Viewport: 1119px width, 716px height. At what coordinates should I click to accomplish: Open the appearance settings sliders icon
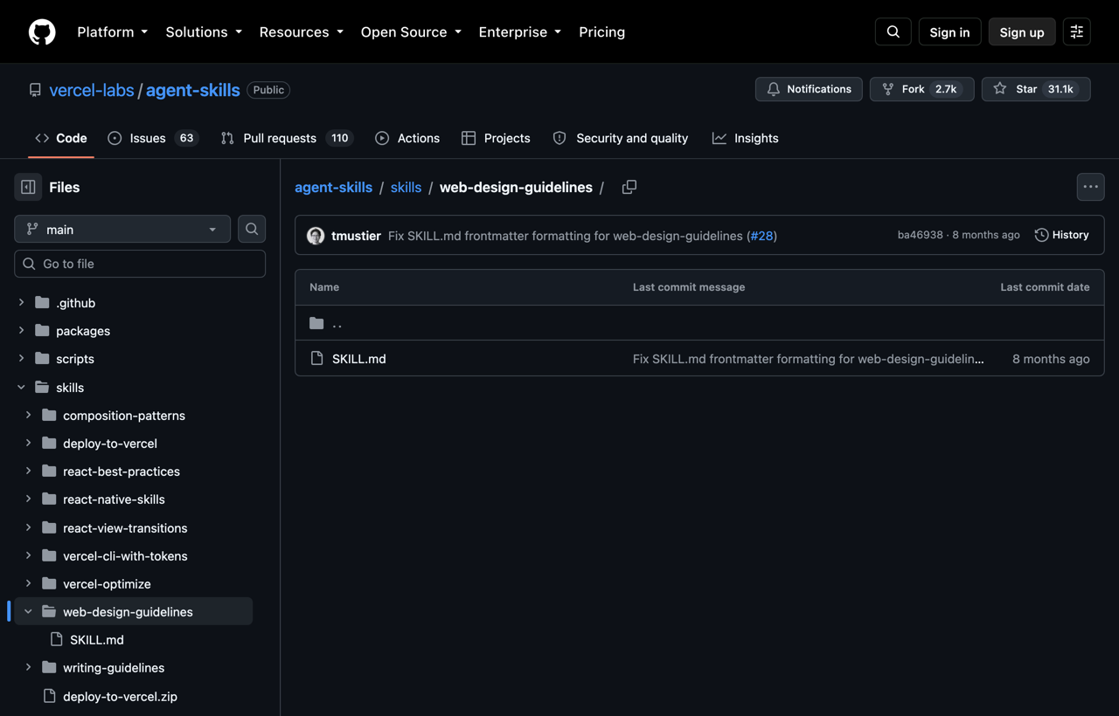1077,31
